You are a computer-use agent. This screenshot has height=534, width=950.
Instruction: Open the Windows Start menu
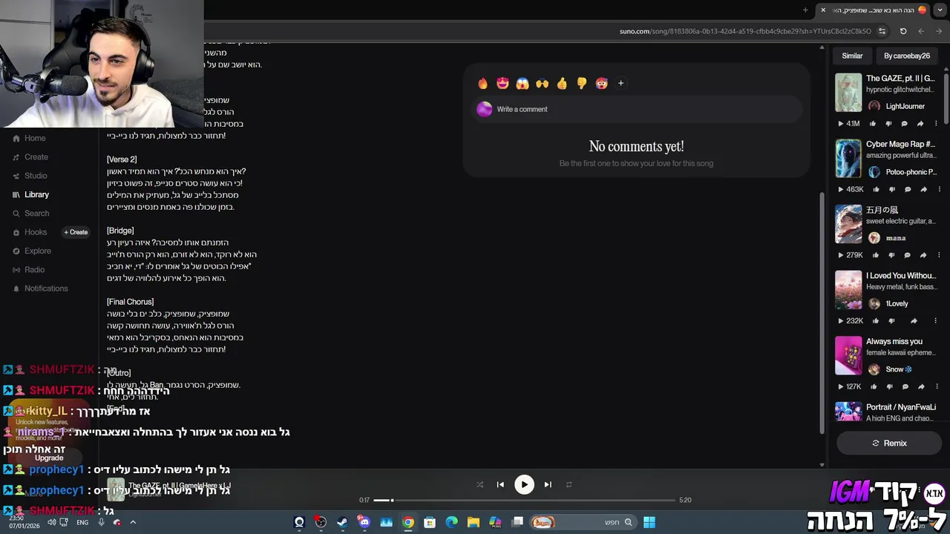click(649, 522)
